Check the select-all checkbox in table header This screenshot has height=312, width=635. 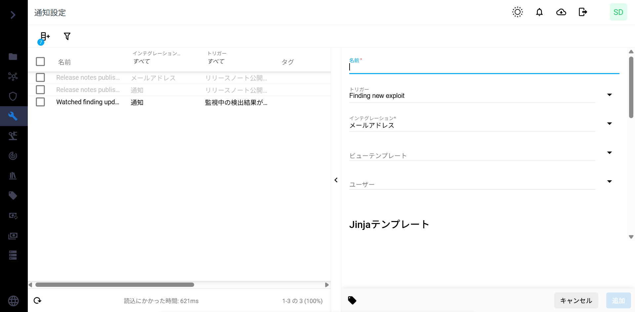pos(40,62)
